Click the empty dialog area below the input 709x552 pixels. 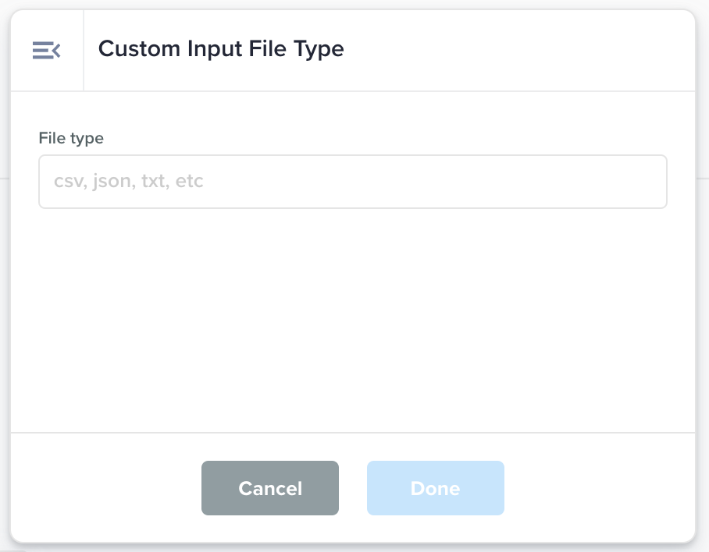(x=352, y=320)
